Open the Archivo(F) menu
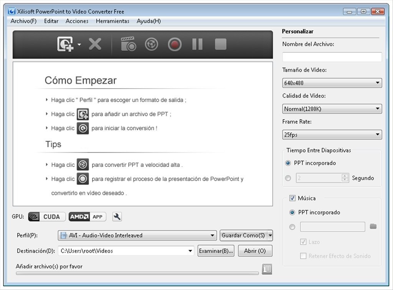Screen dimensions: 393x290 click(23, 21)
